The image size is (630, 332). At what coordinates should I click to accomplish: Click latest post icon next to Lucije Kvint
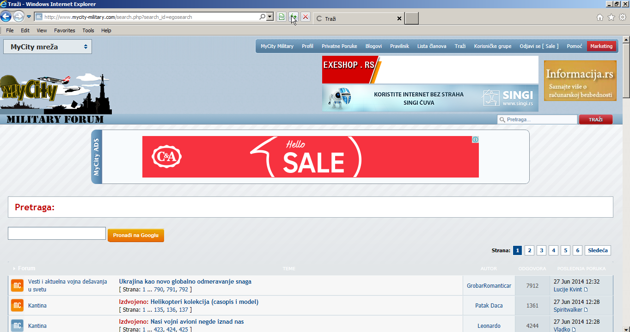pos(586,290)
